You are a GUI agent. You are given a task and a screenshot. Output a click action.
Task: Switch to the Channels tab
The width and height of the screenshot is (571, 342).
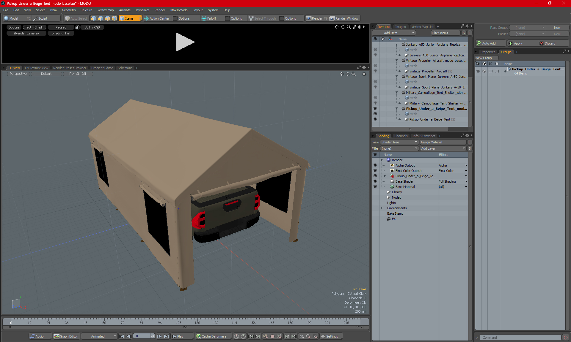(x=401, y=136)
